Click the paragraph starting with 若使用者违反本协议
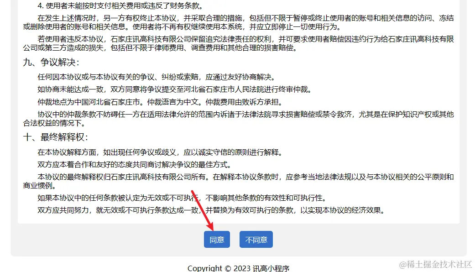 [x=238, y=43]
